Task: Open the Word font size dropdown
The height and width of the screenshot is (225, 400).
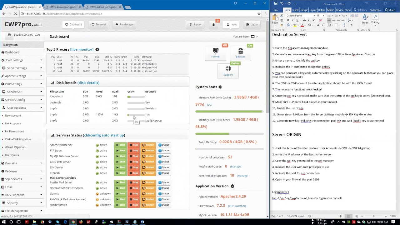Action: pos(322,16)
